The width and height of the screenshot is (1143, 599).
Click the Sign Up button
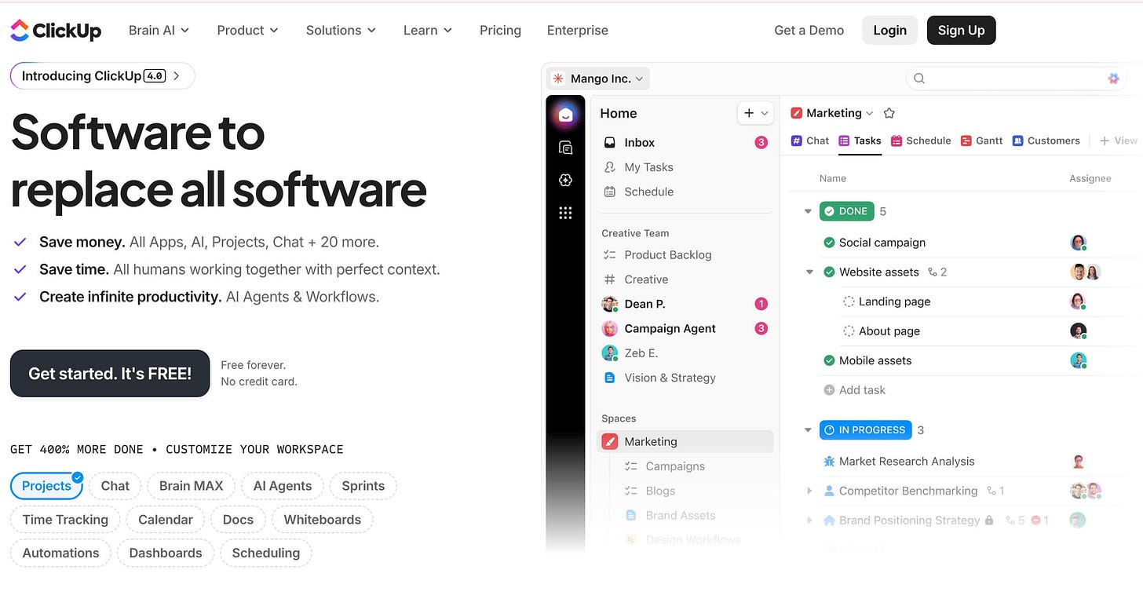pos(962,31)
